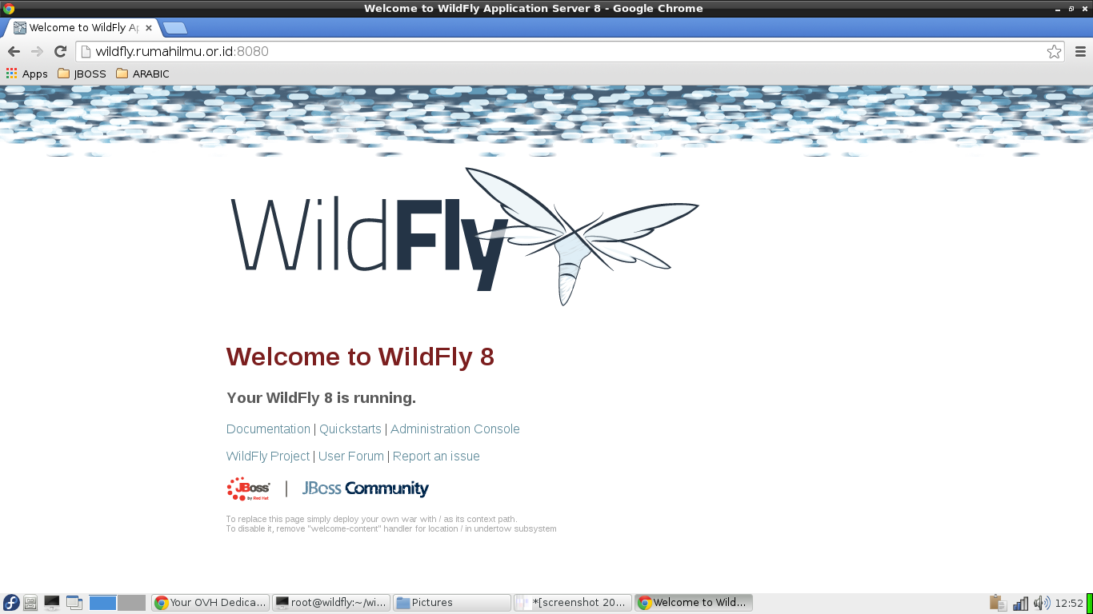Screen dimensions: 1093x614
Task: Launch the terminal from the panel
Action: tap(52, 603)
